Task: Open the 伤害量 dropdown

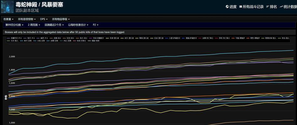Action: pos(8,19)
